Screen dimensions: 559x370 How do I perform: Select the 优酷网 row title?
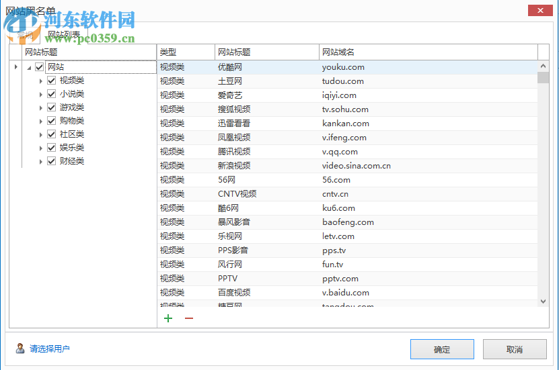pos(230,67)
